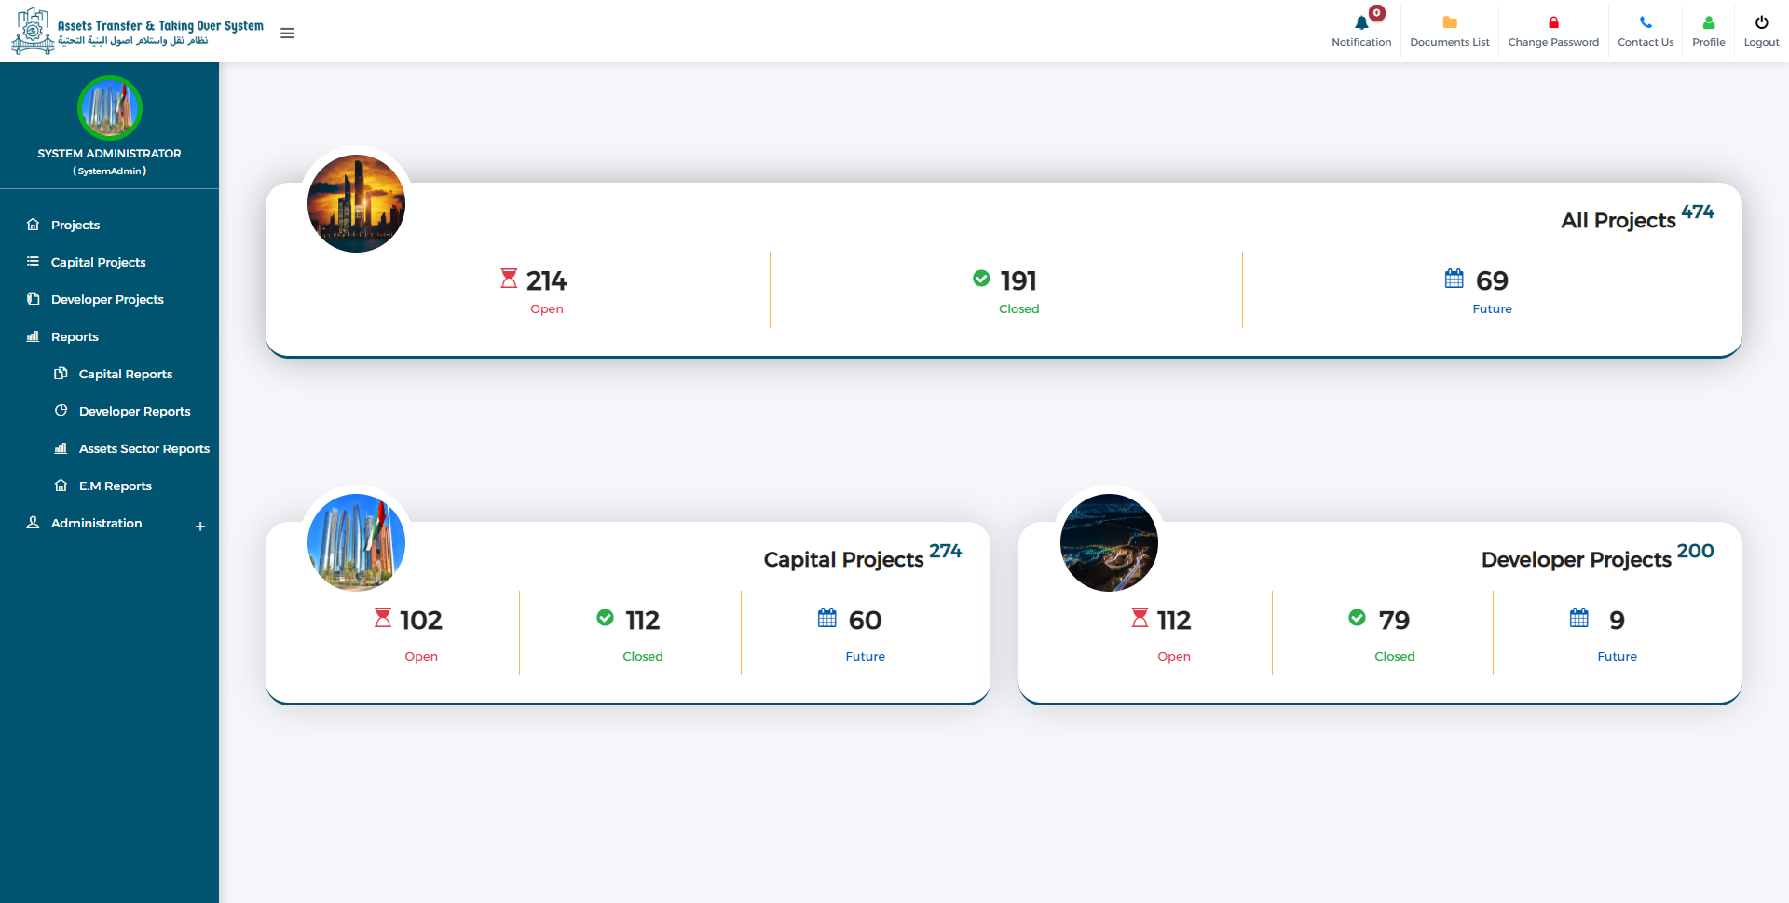Screen dimensions: 1789x903
Task: Expand the Administration plus sign
Action: (200, 527)
